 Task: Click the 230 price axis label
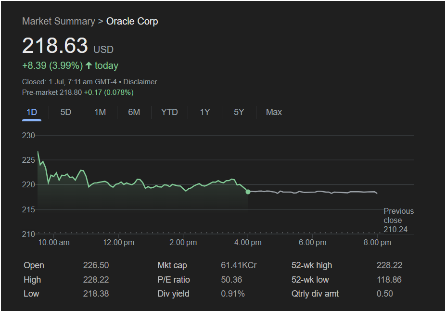(x=28, y=135)
